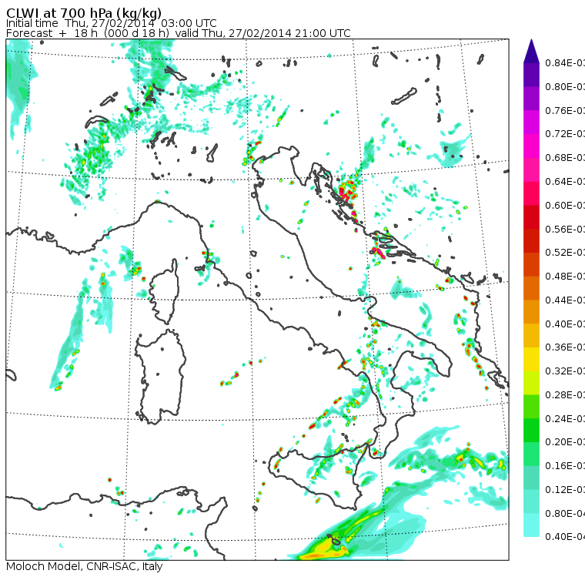Click the dark purple arrow atop the color bar
The height and width of the screenshot is (577, 585).
[531, 51]
